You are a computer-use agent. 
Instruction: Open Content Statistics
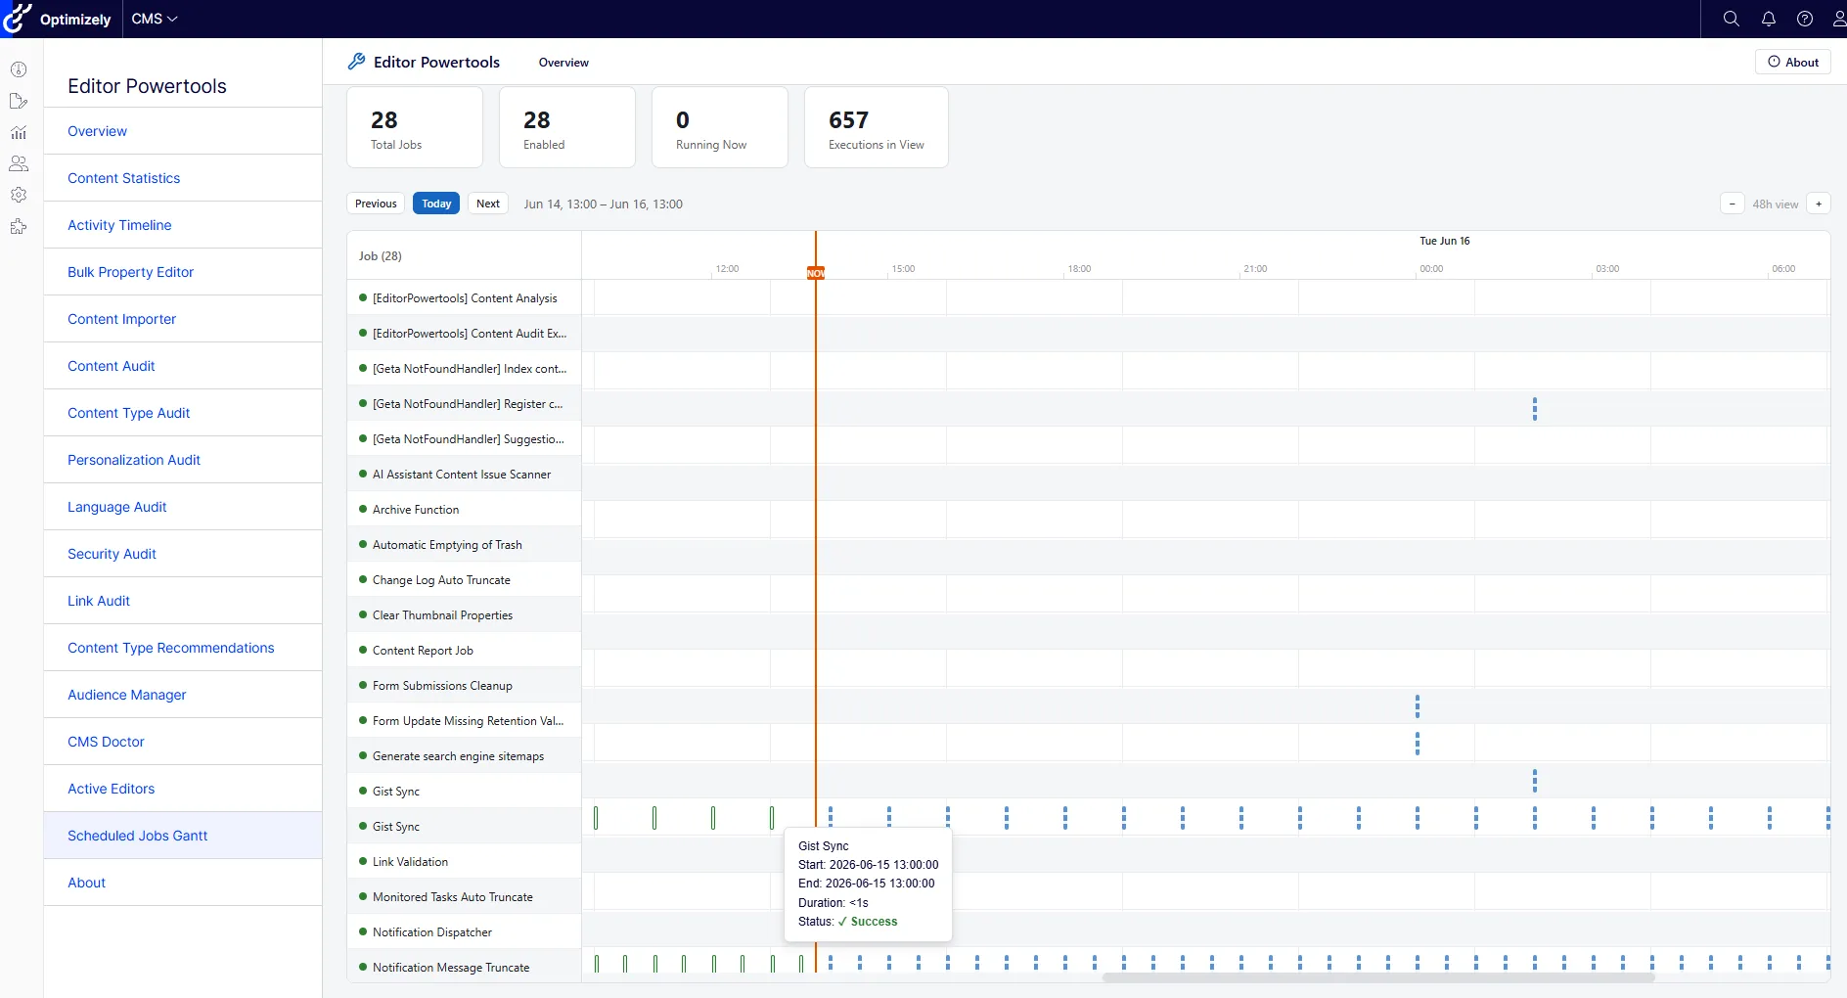click(x=183, y=178)
